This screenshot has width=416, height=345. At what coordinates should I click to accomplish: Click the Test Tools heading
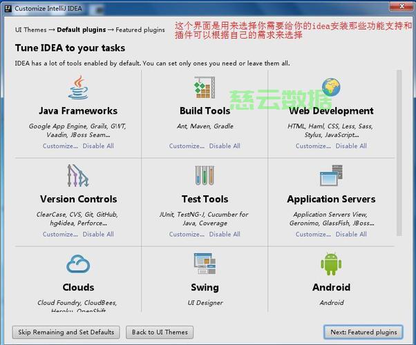coord(205,199)
